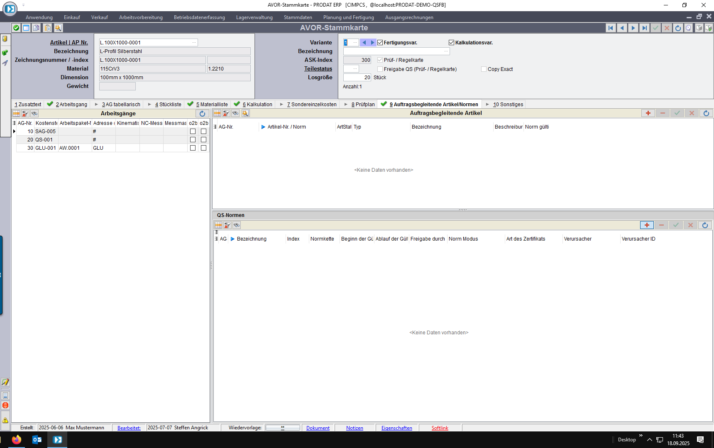Go to the last record in navigator

click(x=644, y=28)
